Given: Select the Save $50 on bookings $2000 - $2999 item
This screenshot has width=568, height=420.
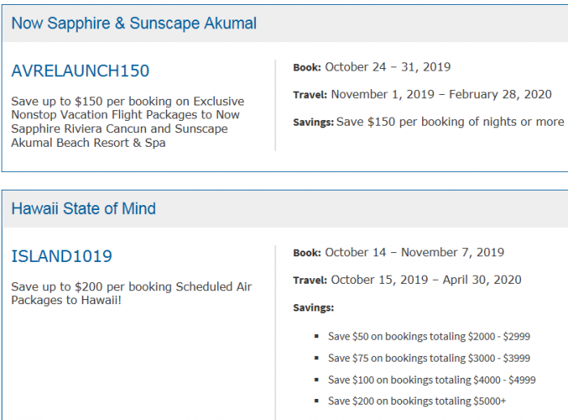Looking at the screenshot, I should pyautogui.click(x=429, y=336).
